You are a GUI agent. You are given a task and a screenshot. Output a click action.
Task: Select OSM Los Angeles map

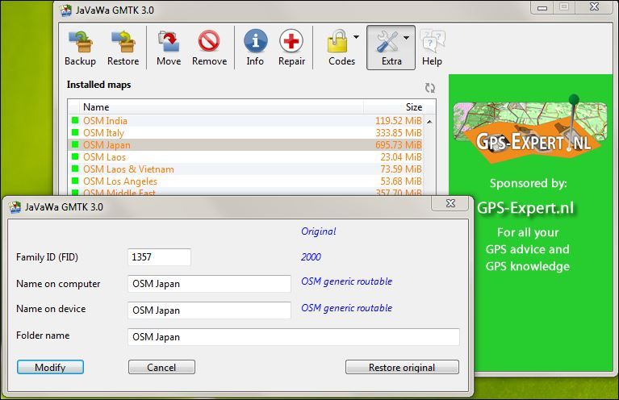[x=247, y=181]
